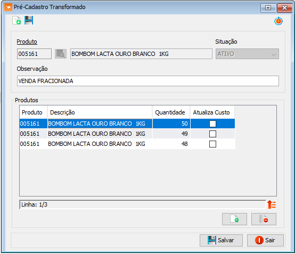295x254 pixels.
Task: Click the new record document icon
Action: (17, 20)
